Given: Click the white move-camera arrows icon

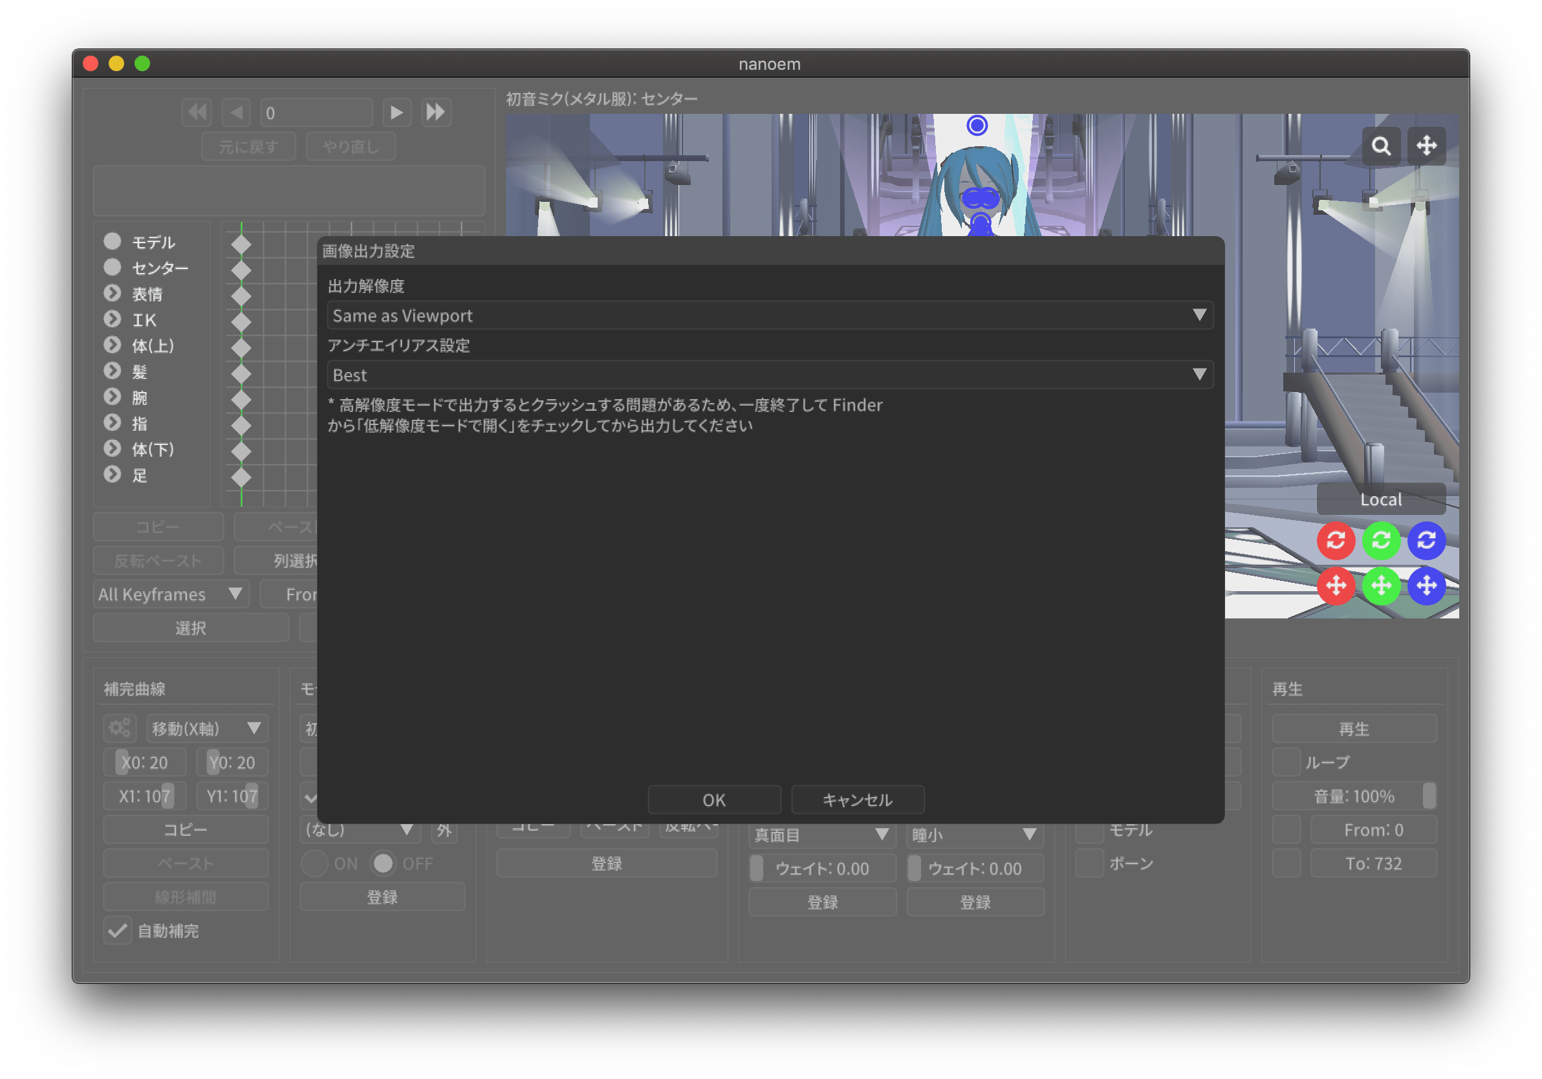Looking at the screenshot, I should tap(1426, 146).
